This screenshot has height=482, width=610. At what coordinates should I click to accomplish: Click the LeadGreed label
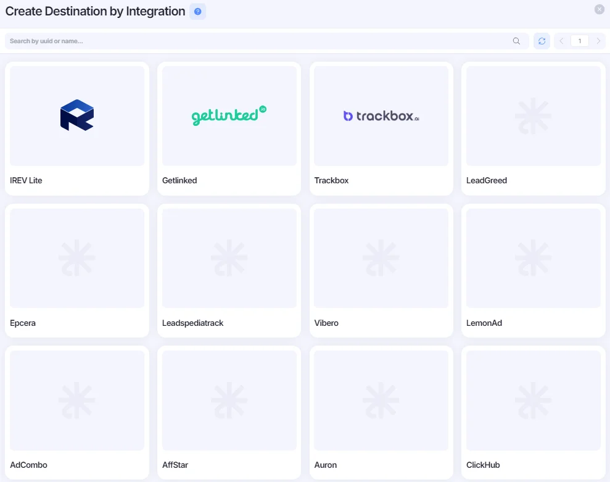(x=487, y=180)
